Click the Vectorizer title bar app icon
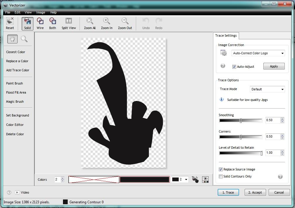The image size is (295, 208). (6, 5)
